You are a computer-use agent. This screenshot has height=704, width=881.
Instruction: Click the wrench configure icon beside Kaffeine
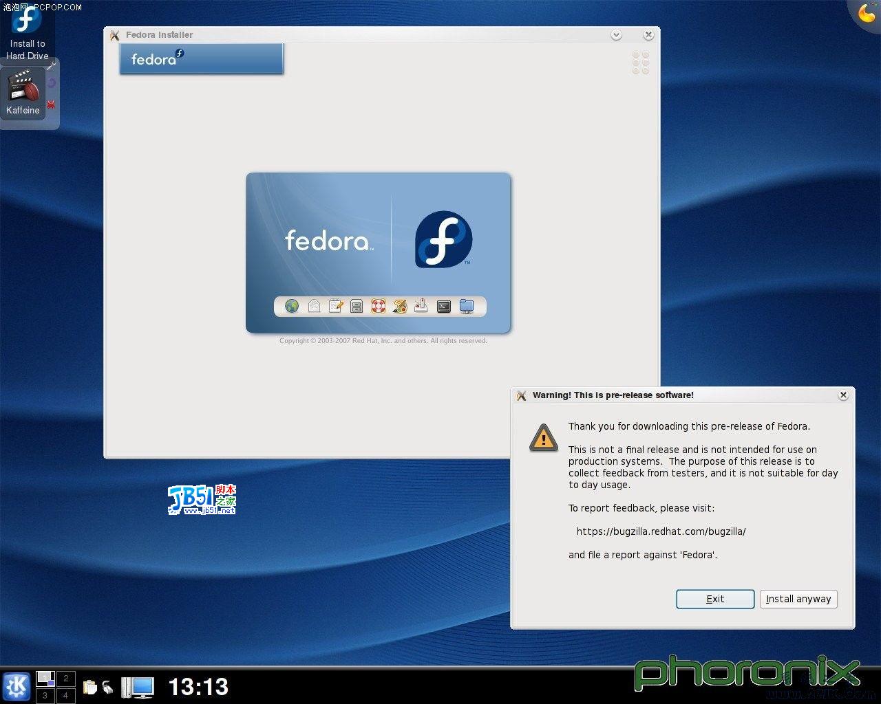coord(52,65)
